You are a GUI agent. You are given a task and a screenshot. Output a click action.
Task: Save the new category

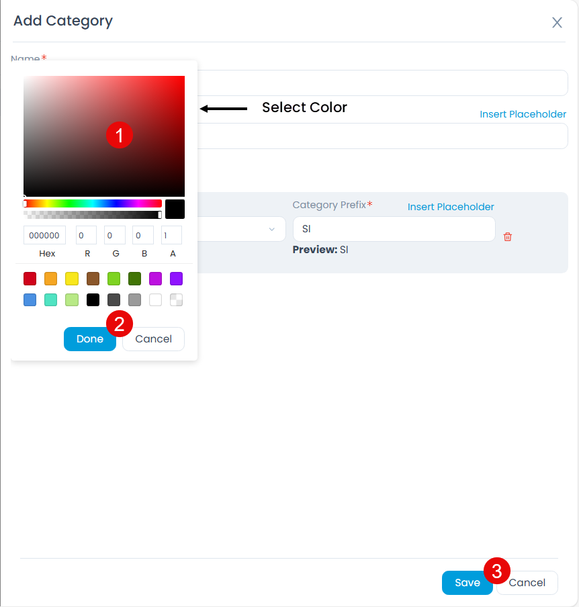[467, 583]
